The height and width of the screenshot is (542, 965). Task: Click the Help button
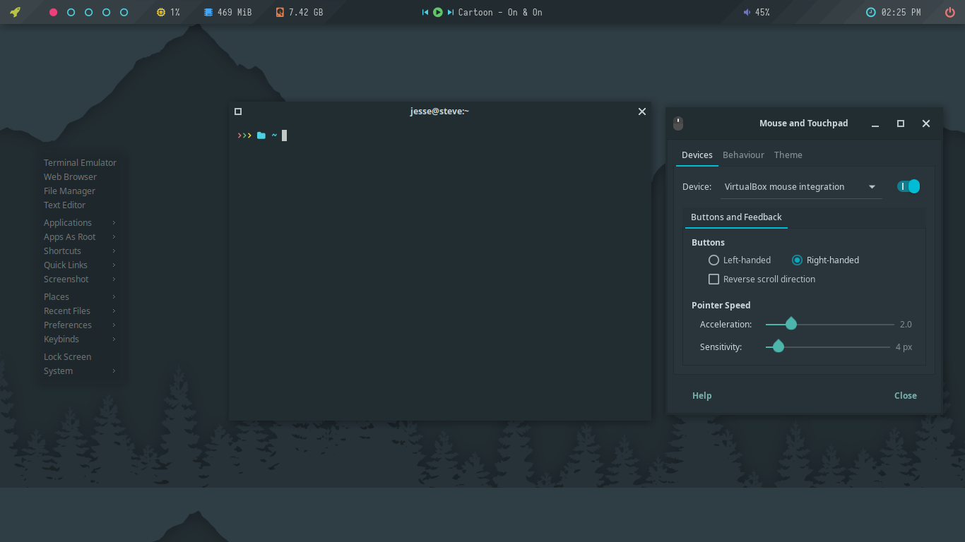coord(701,396)
